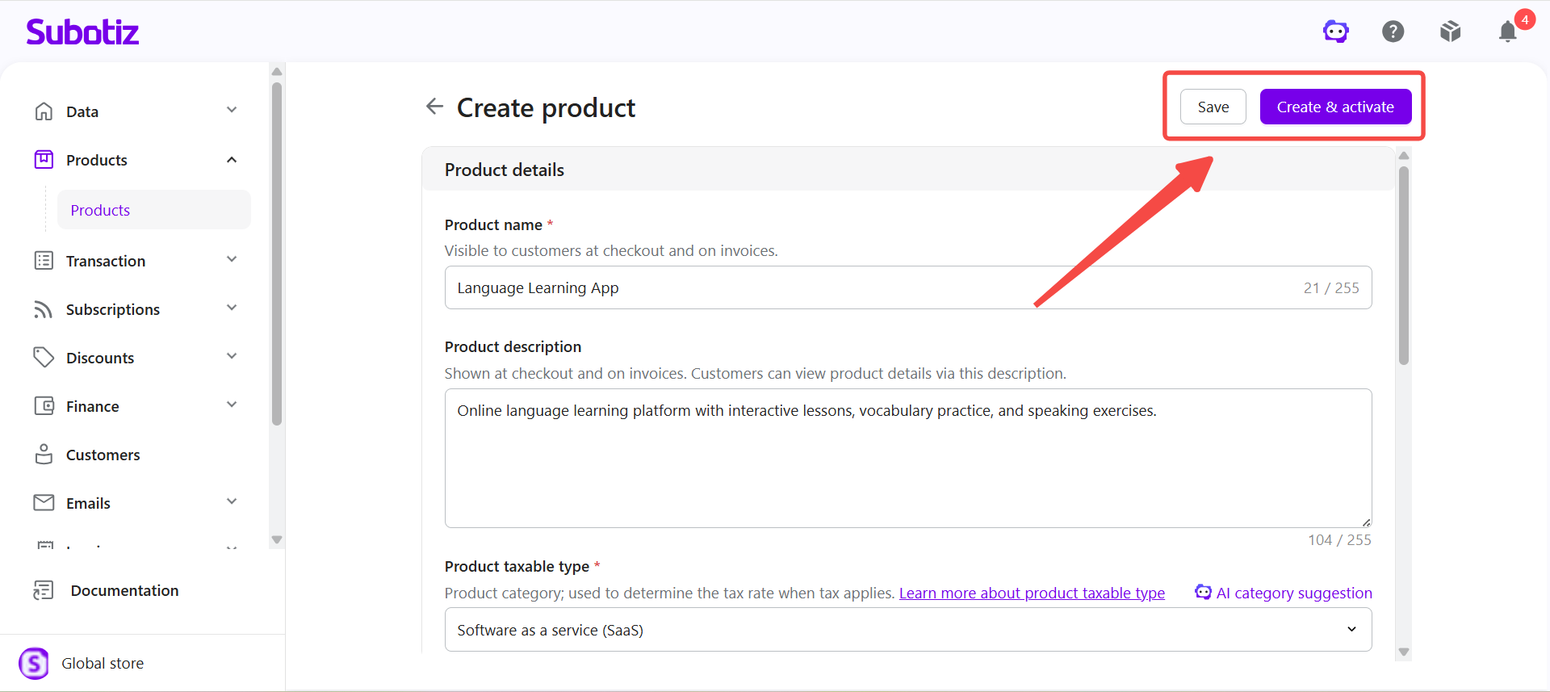The height and width of the screenshot is (692, 1550).
Task: Click the Global store avatar icon
Action: (34, 664)
